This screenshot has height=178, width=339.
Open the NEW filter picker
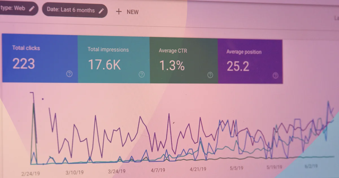click(127, 12)
